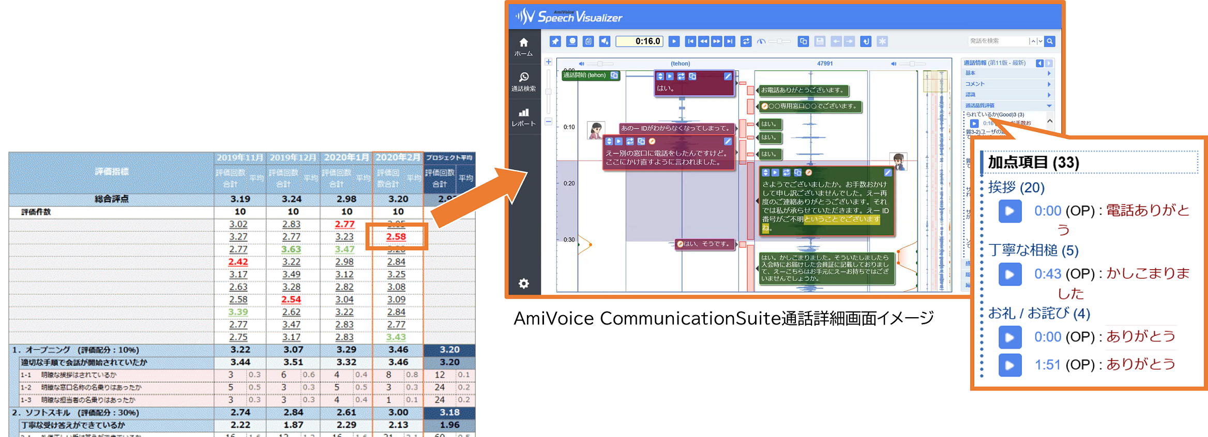The image size is (1208, 437).
Task: Select the 'はい、そうです。' bubble
Action: [x=705, y=244]
